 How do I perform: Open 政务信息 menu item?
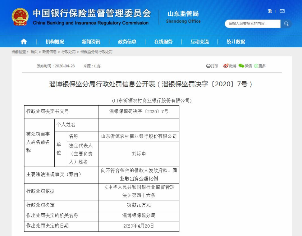tap(127, 42)
